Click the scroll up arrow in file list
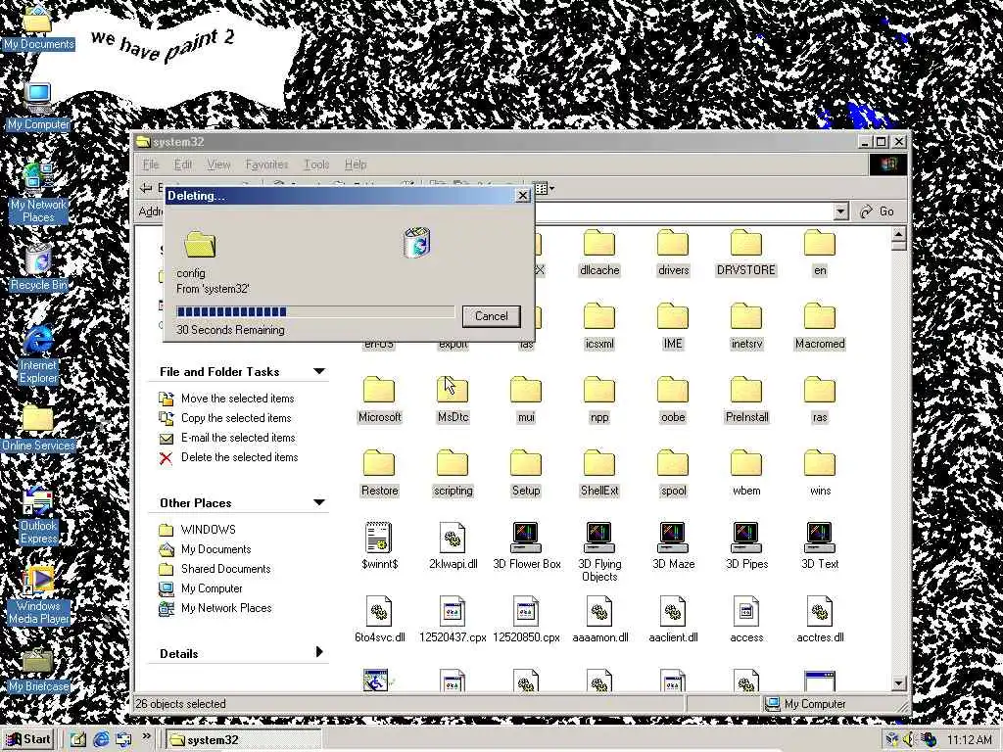The width and height of the screenshot is (1003, 752). pos(899,235)
